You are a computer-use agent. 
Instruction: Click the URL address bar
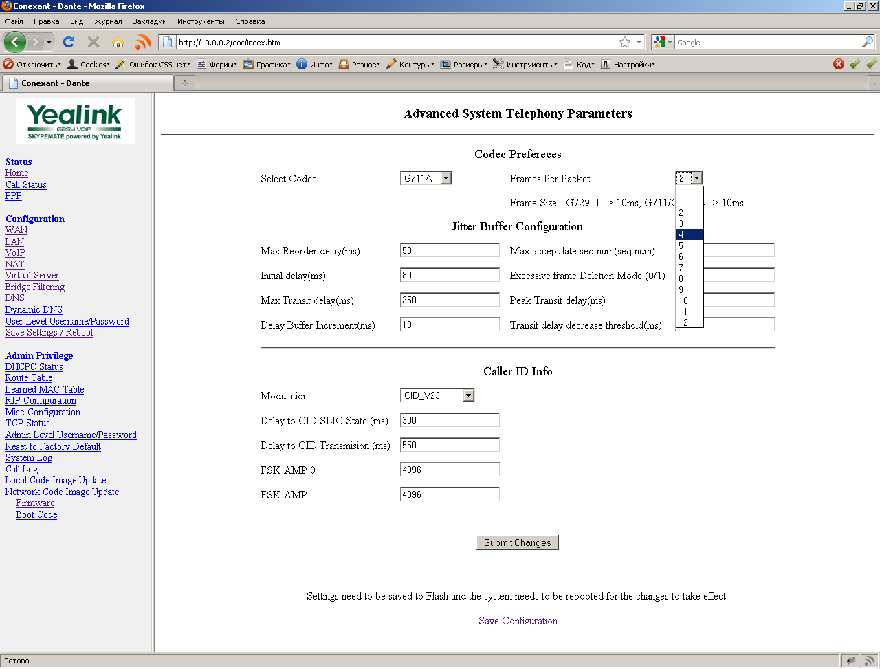point(396,43)
